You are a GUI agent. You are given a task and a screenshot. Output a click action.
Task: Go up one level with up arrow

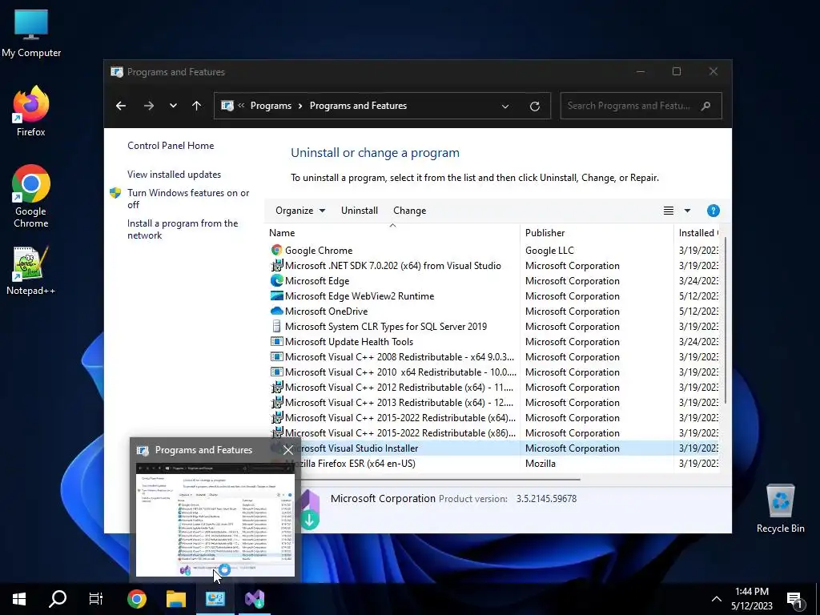[197, 106]
